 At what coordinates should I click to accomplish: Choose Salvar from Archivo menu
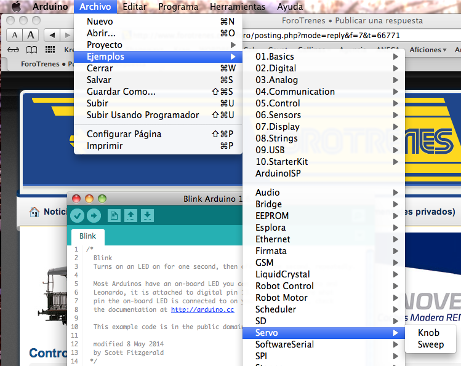(158, 80)
